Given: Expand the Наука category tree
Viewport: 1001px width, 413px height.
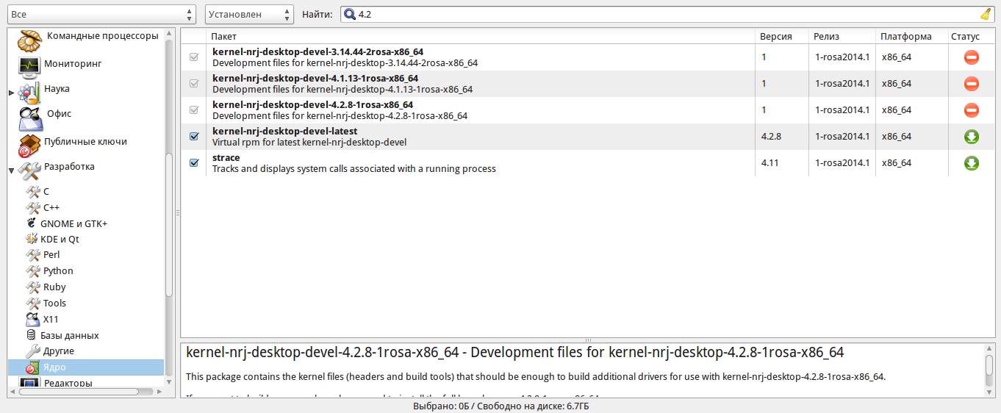Looking at the screenshot, I should pyautogui.click(x=11, y=93).
